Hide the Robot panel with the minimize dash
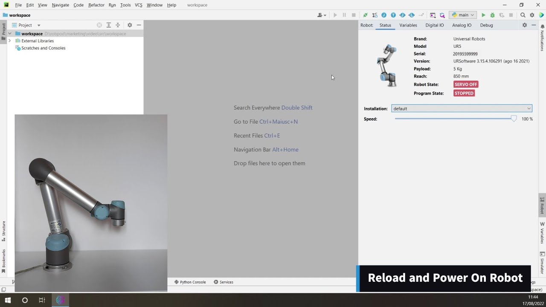 [534, 25]
